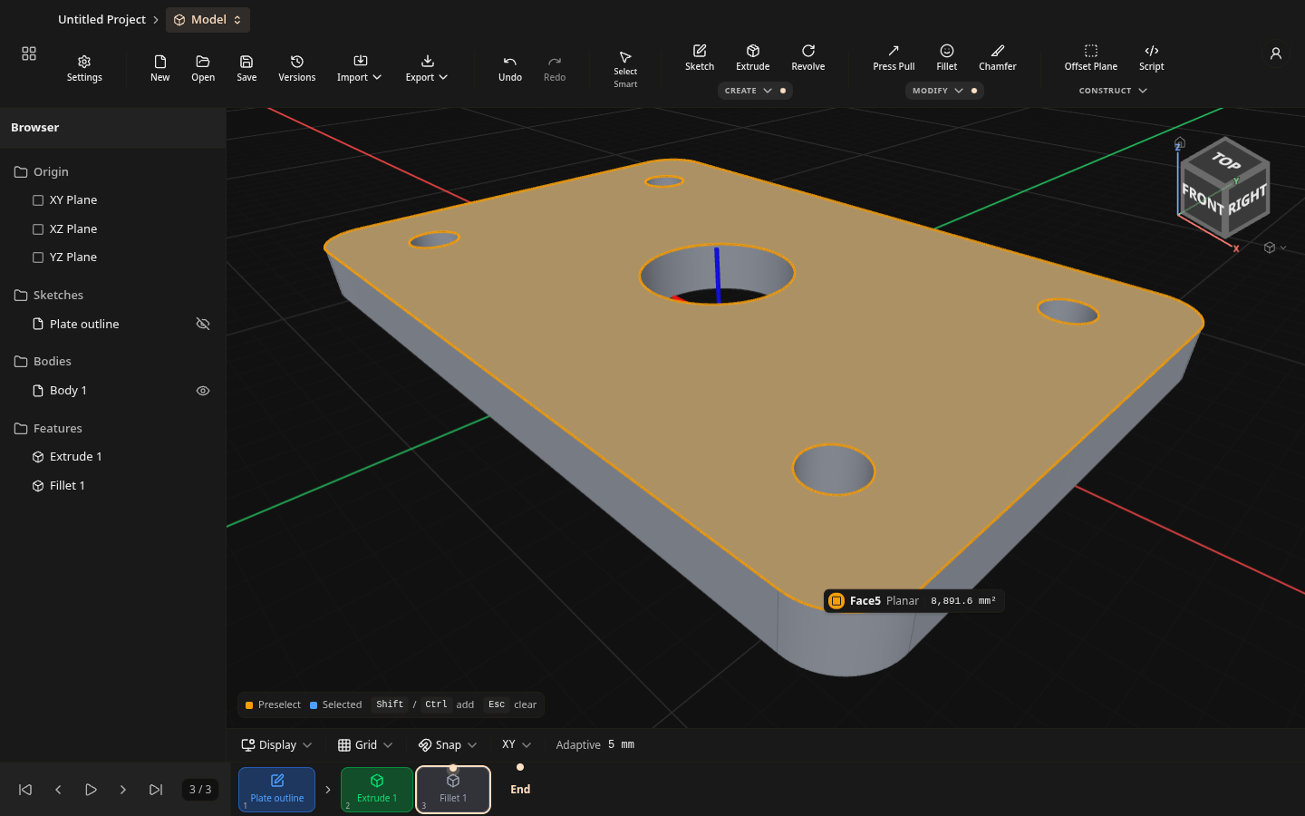Select the Fillet 1 timeline step
The image size is (1305, 816).
click(x=453, y=790)
